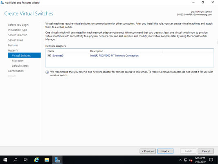Close the Add Roles and Features Wizard

213,2
